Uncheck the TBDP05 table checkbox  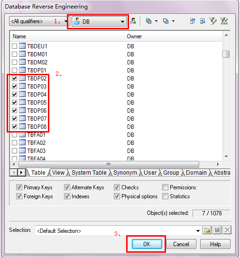tap(14, 102)
